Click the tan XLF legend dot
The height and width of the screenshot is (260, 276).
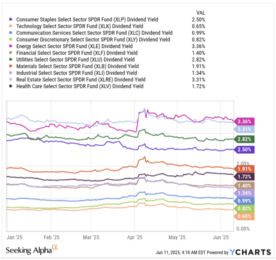pos(11,53)
